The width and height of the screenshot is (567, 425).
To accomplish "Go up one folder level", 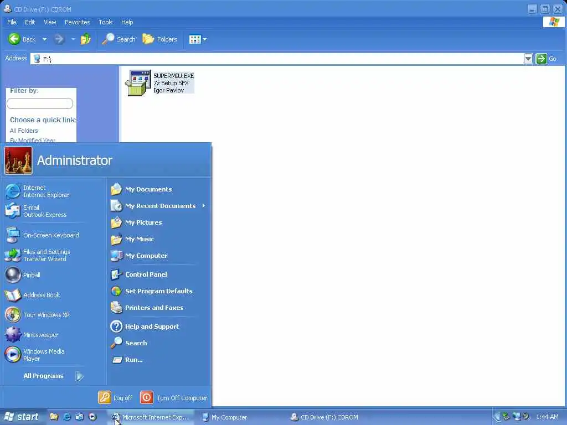I will point(86,39).
